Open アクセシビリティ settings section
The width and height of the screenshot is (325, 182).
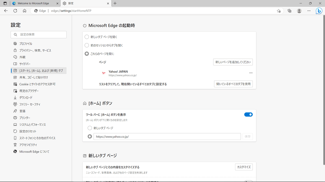tap(38, 145)
